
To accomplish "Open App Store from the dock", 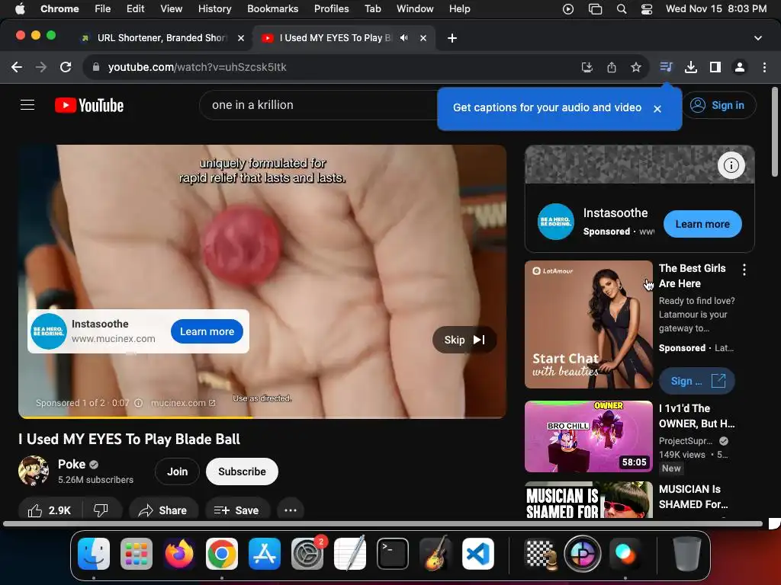I will [265, 554].
